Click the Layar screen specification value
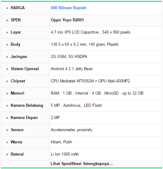This screenshot has width=163, height=169. click(91, 32)
